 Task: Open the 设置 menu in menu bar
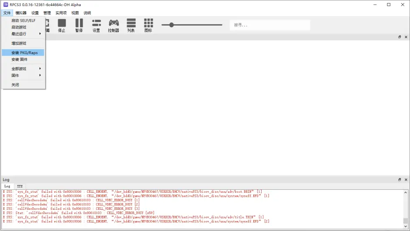point(35,13)
